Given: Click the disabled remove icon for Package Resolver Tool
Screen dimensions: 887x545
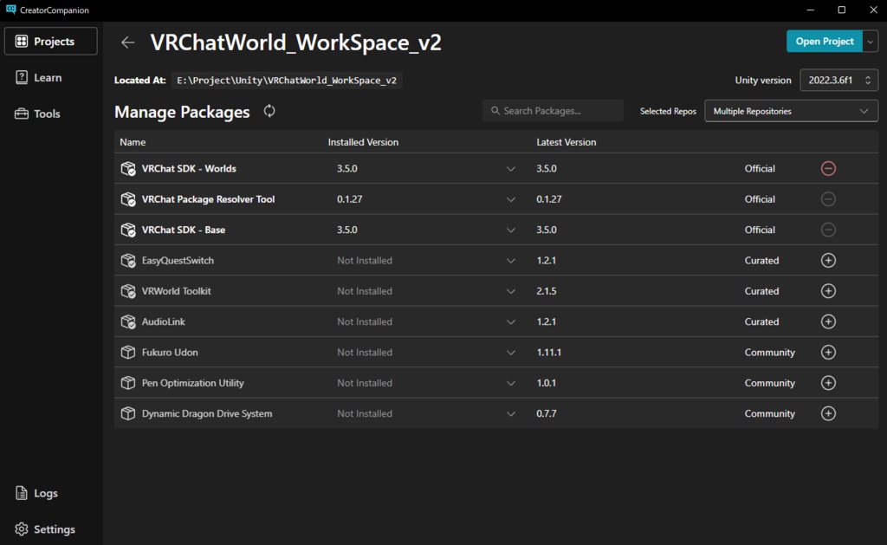Looking at the screenshot, I should tap(828, 199).
